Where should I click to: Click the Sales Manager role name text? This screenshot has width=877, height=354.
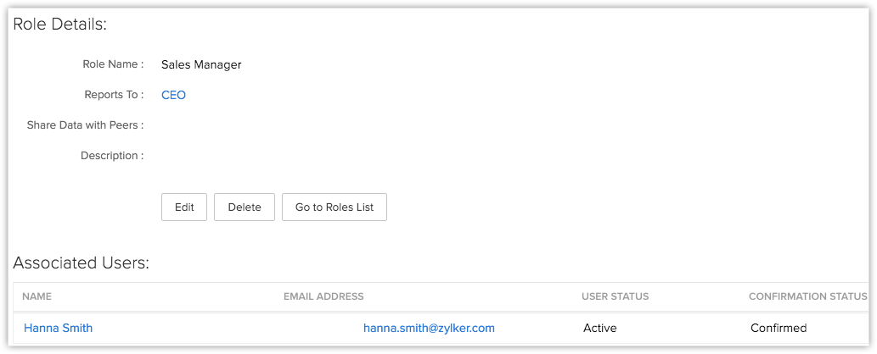point(201,64)
